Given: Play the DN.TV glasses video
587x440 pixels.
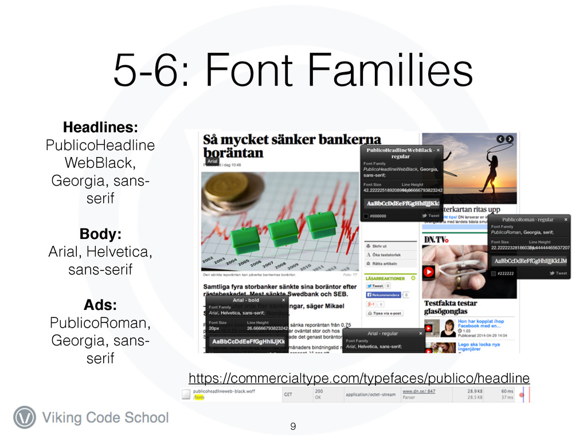Looking at the screenshot, I should 428,272.
